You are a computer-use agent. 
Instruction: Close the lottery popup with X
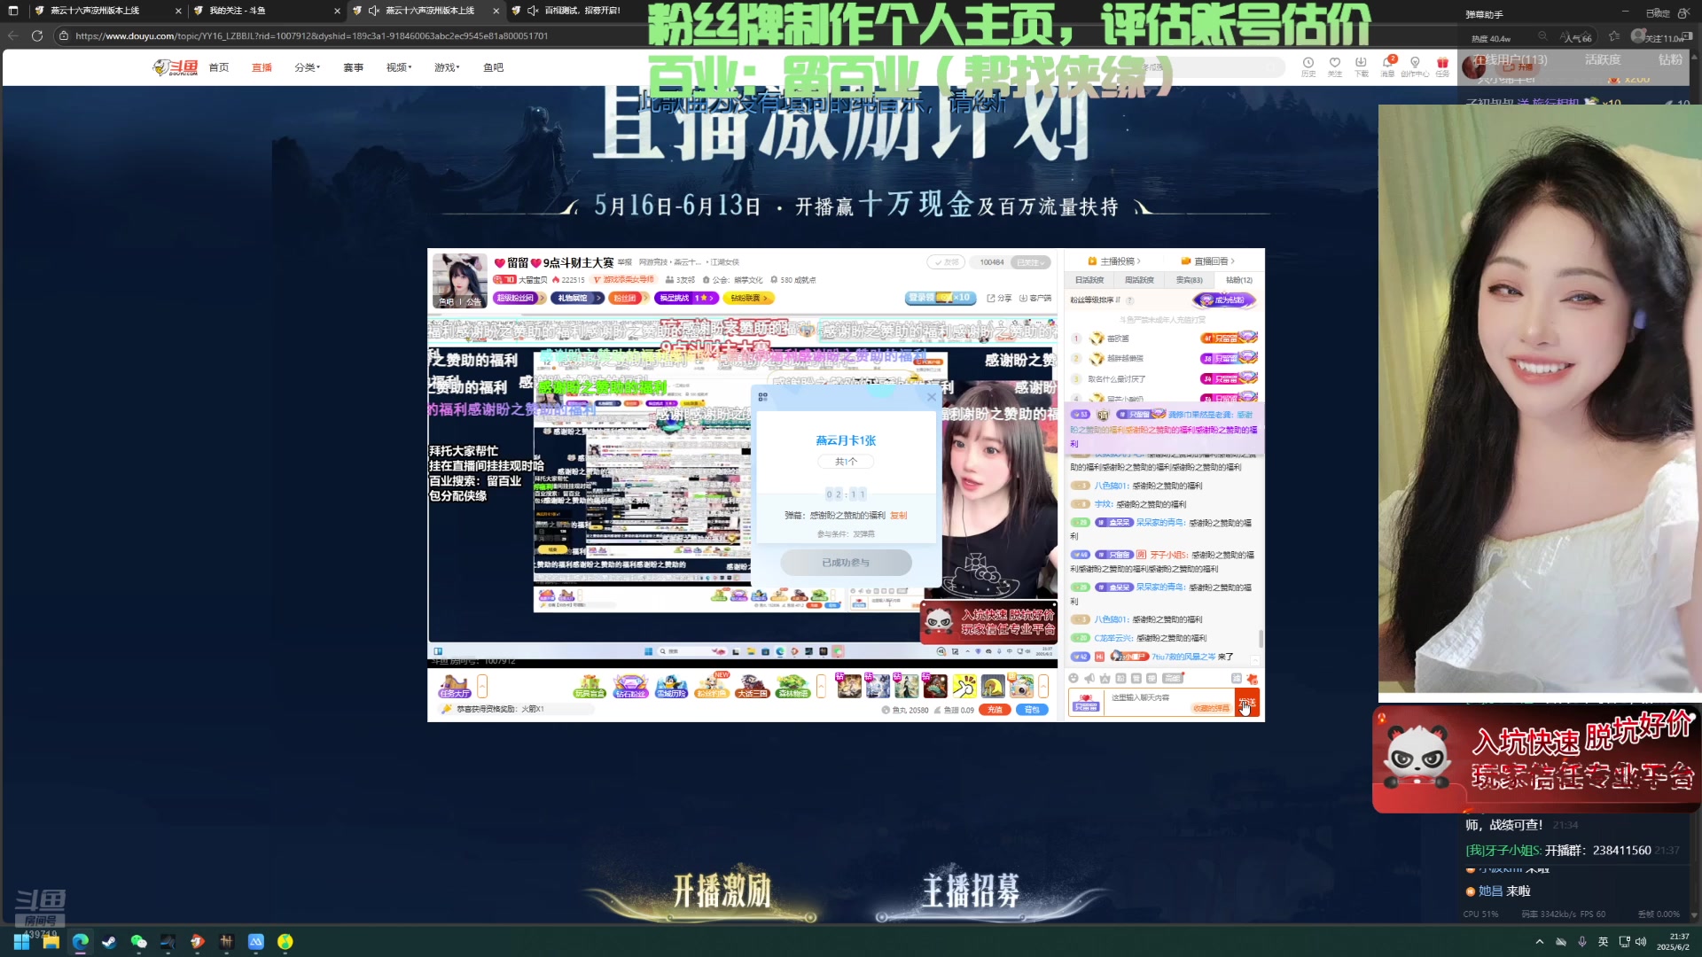click(x=931, y=397)
